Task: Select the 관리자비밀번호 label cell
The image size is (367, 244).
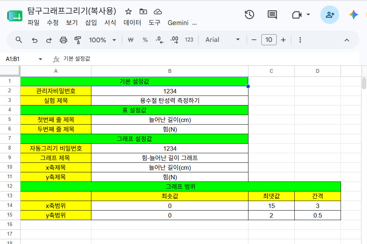Action: click(x=56, y=91)
